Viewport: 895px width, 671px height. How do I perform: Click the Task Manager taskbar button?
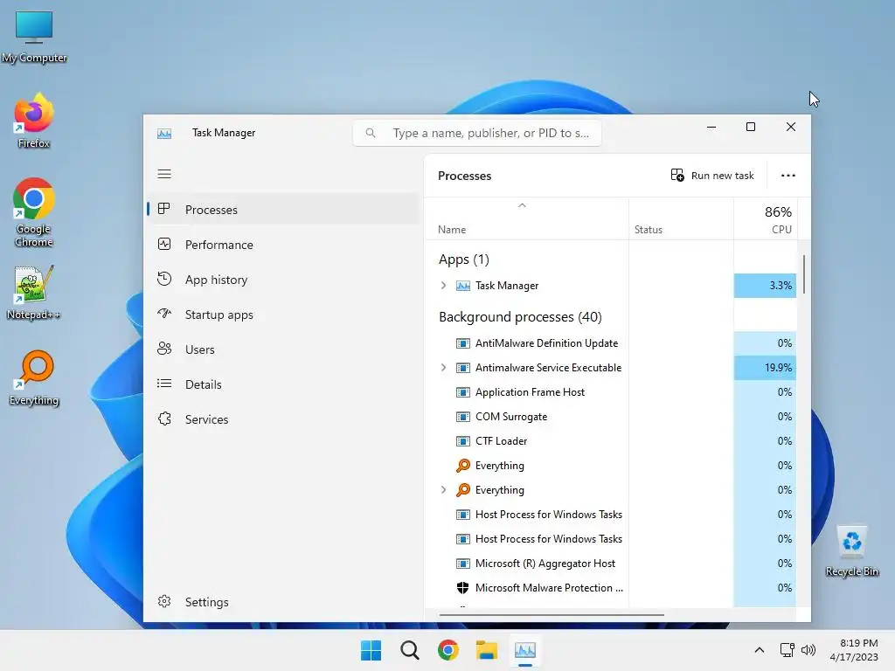525,650
